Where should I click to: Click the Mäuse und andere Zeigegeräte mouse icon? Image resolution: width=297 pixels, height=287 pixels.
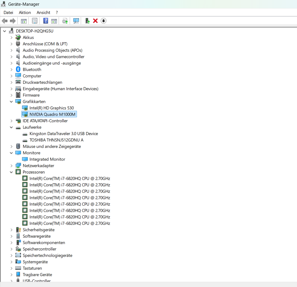point(18,146)
